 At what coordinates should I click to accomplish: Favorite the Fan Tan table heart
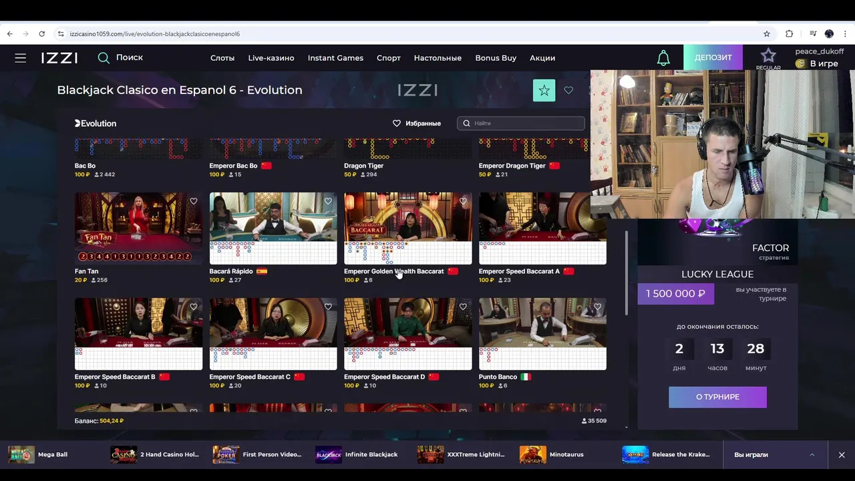click(x=194, y=201)
